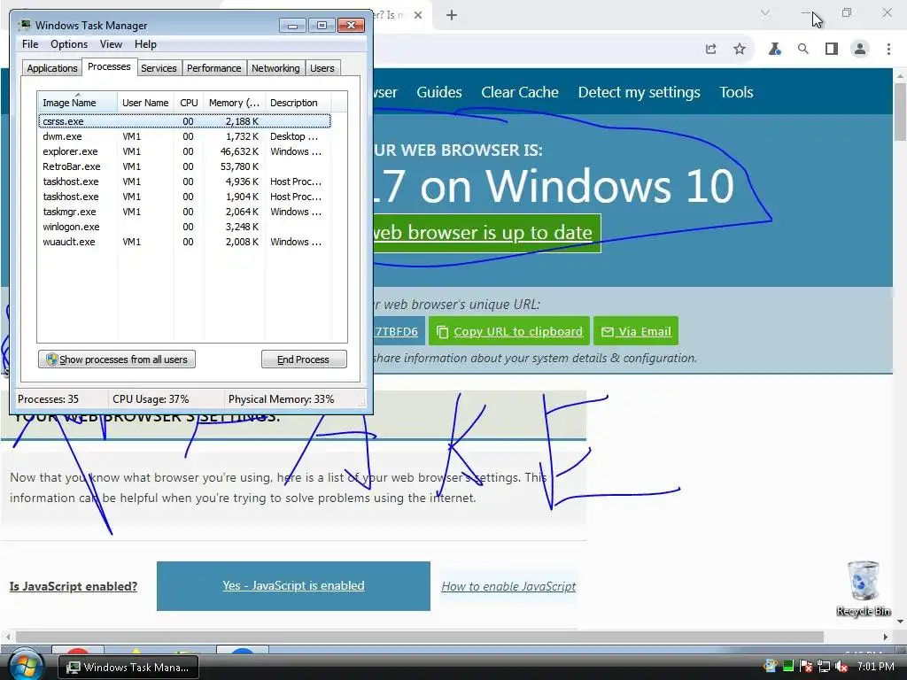Open the Clear Cache nav link
Viewport: 907px width, 680px height.
pos(519,92)
